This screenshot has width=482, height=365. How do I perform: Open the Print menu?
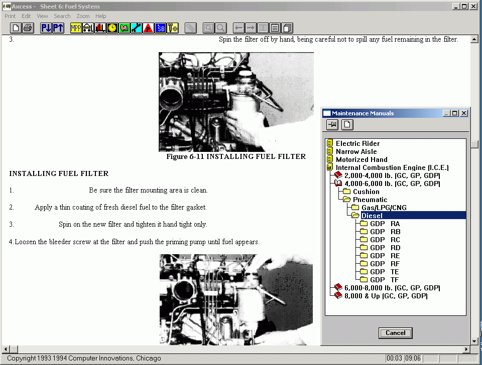(x=10, y=16)
